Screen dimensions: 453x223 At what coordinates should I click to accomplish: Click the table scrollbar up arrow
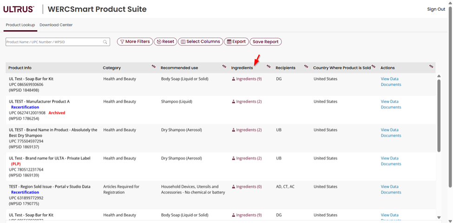tap(439, 76)
